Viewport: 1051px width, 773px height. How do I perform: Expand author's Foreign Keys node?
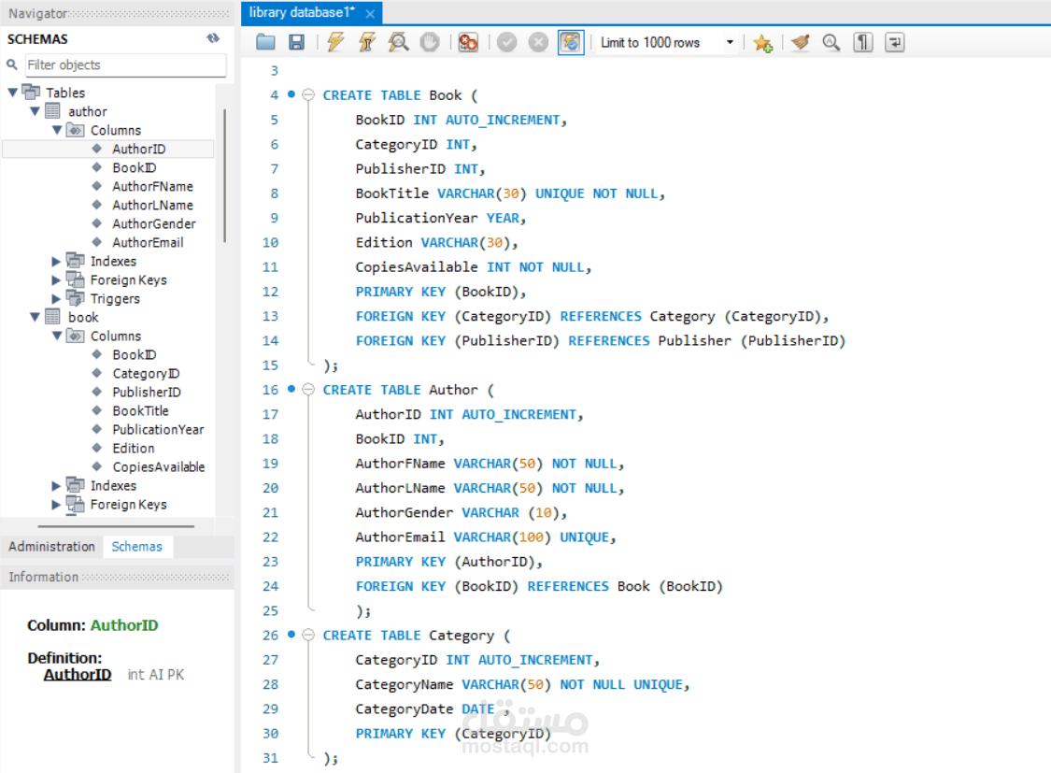pos(56,280)
